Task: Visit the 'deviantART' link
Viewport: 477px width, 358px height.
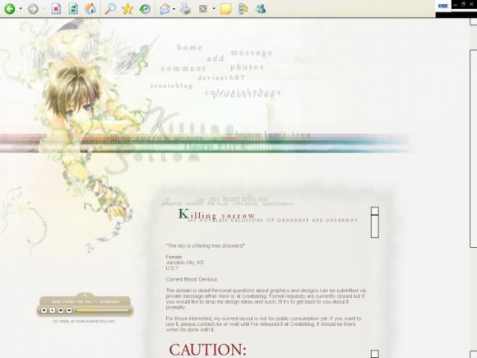Action: (x=221, y=77)
